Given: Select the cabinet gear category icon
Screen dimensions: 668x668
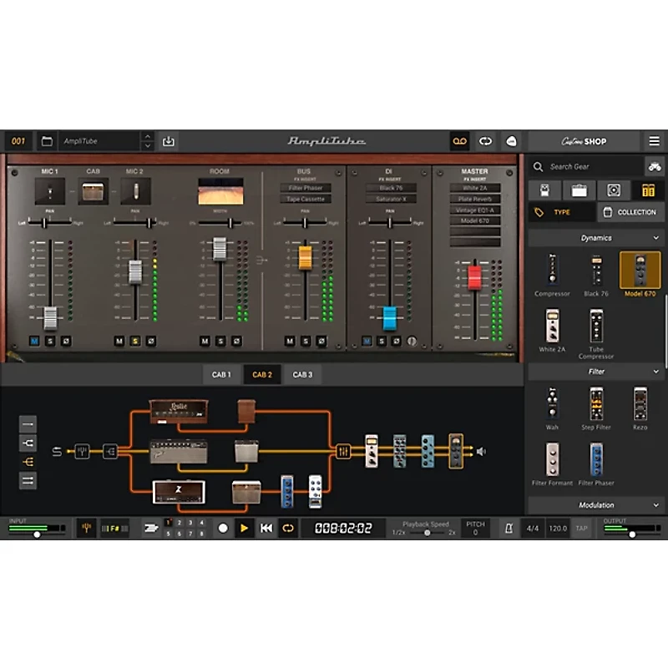Looking at the screenshot, I should coord(614,190).
